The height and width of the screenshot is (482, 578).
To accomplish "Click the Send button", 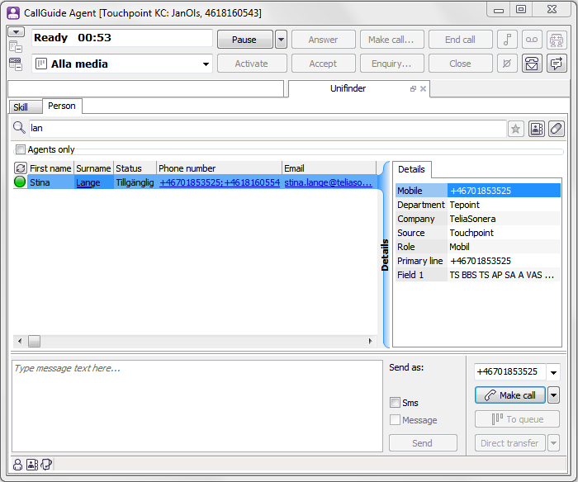I will coord(423,443).
